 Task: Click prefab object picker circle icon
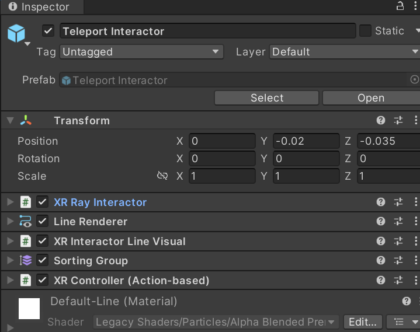click(x=415, y=80)
